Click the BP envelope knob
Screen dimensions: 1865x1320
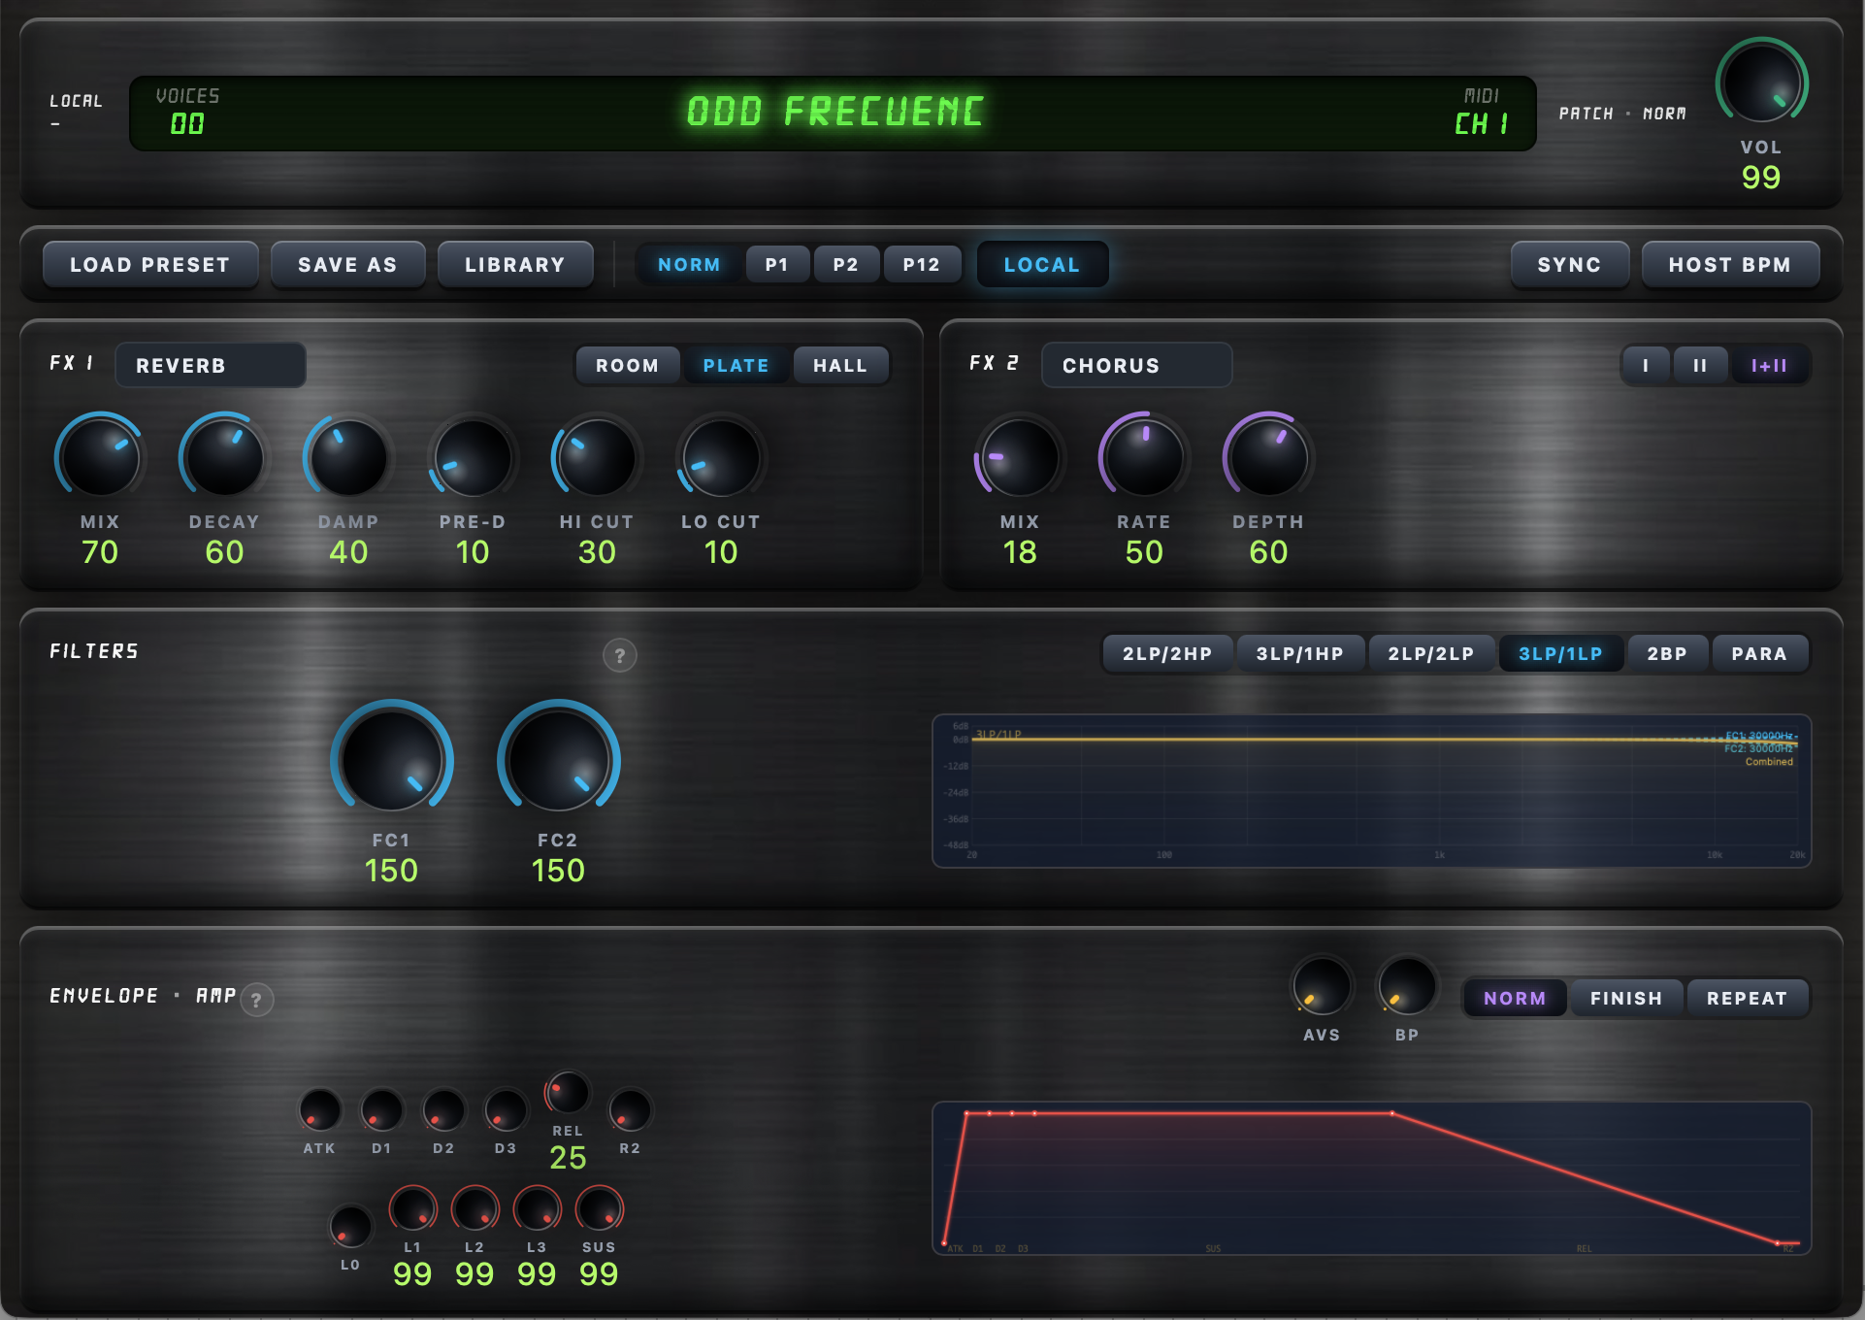(x=1407, y=986)
